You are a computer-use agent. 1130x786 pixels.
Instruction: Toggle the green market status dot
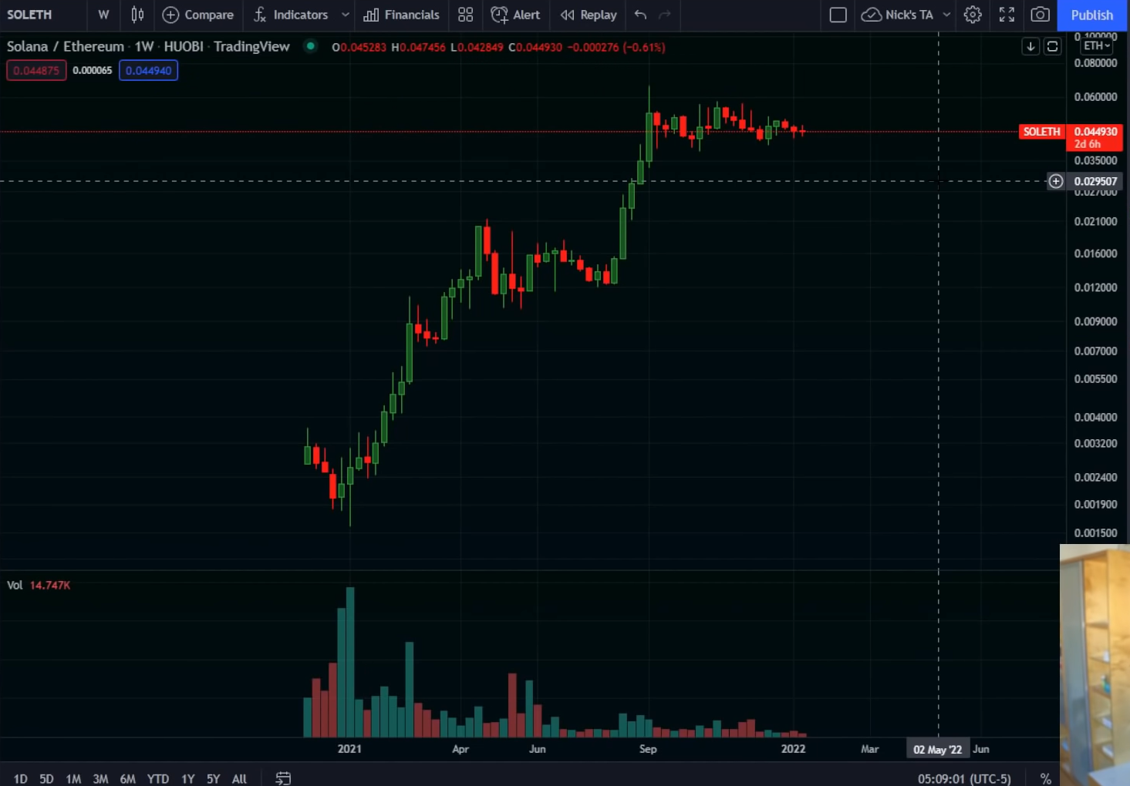pyautogui.click(x=310, y=46)
